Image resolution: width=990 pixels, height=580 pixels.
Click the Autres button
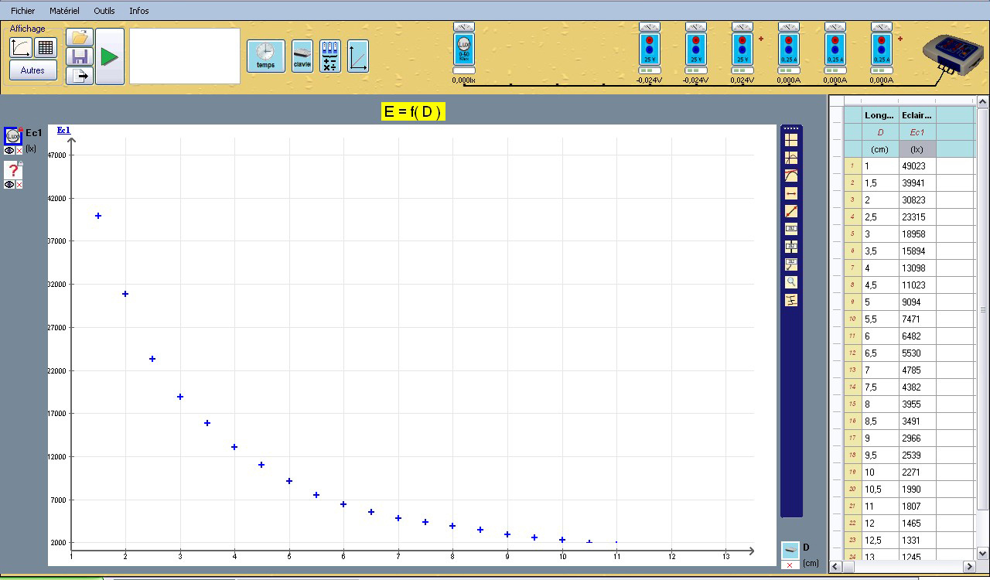[32, 70]
